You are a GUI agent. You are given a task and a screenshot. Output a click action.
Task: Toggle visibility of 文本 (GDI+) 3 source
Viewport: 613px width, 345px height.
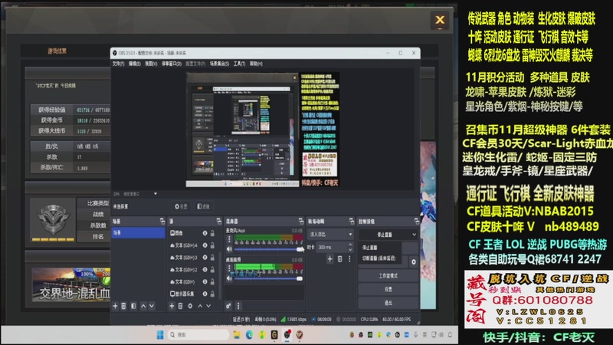[205, 258]
